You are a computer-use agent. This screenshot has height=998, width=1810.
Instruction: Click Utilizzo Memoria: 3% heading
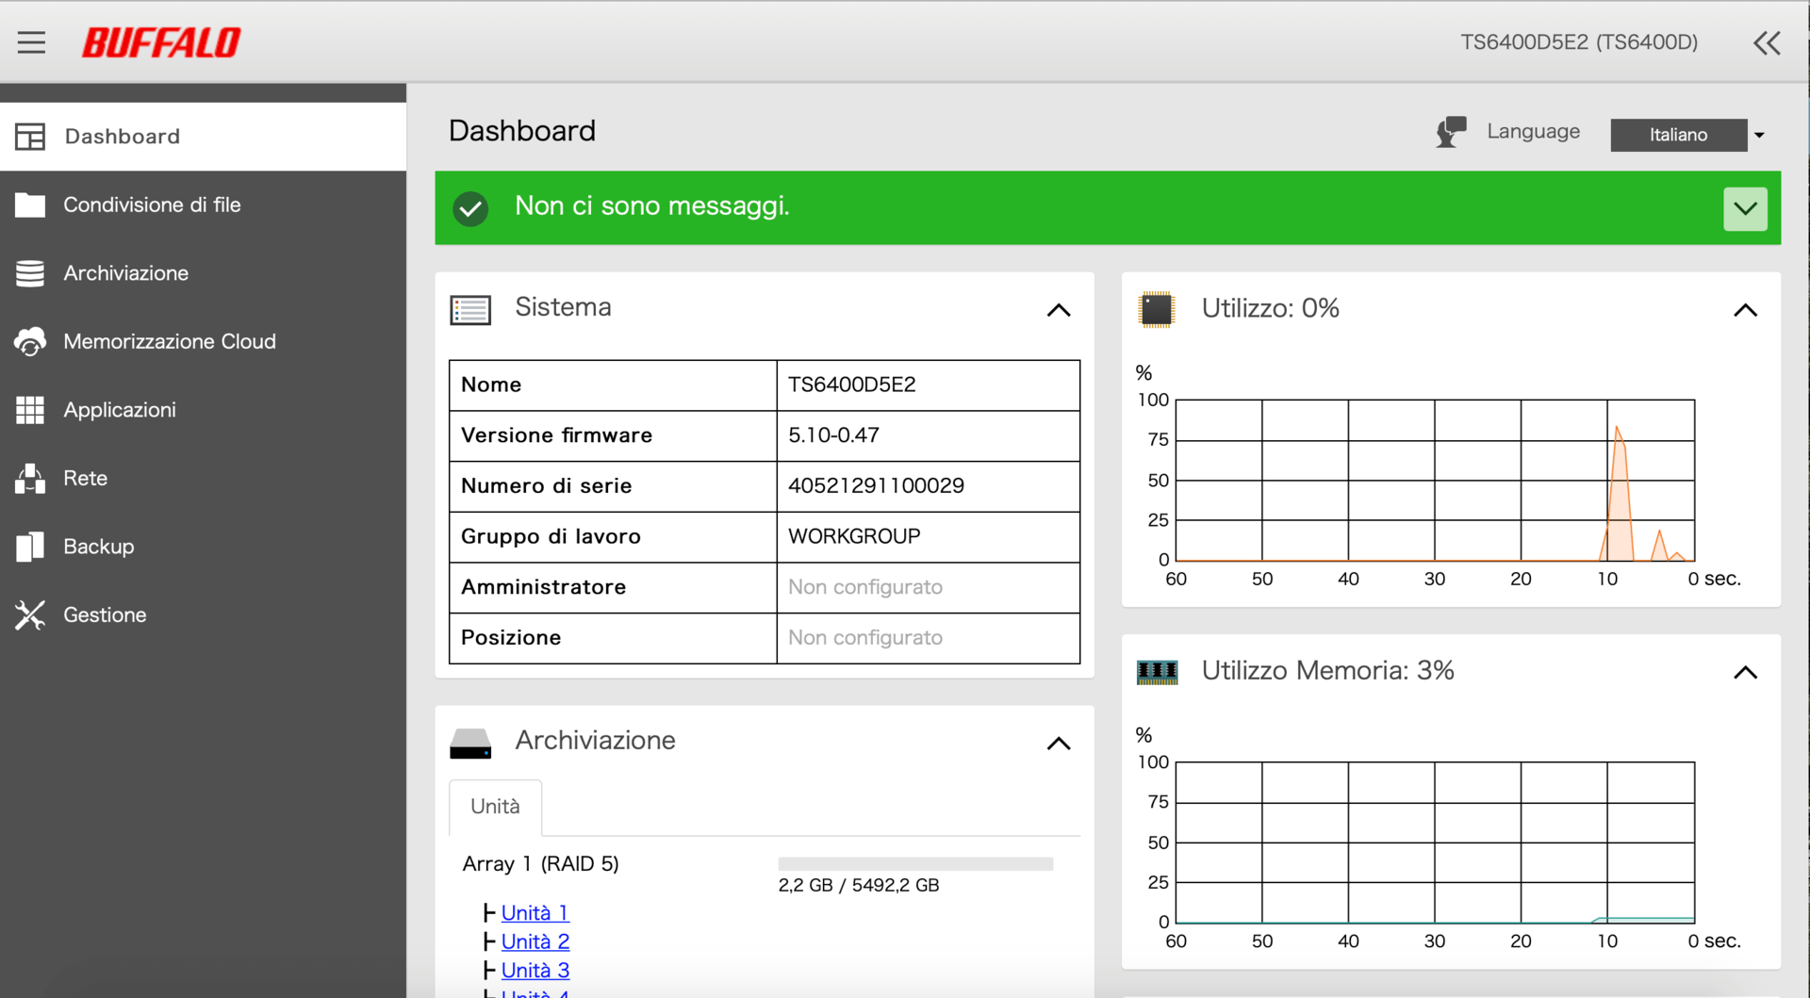1327,671
